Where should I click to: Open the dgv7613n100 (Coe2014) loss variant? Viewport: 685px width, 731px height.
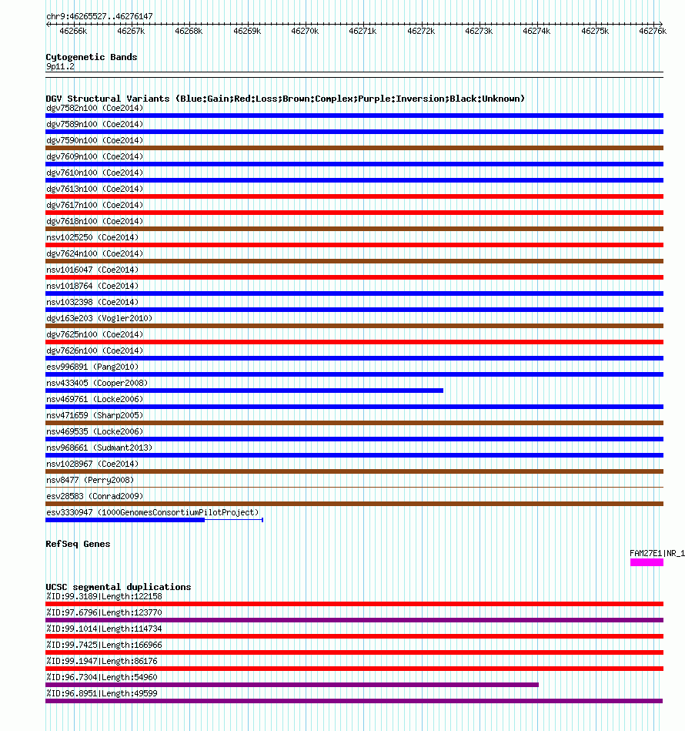click(95, 189)
